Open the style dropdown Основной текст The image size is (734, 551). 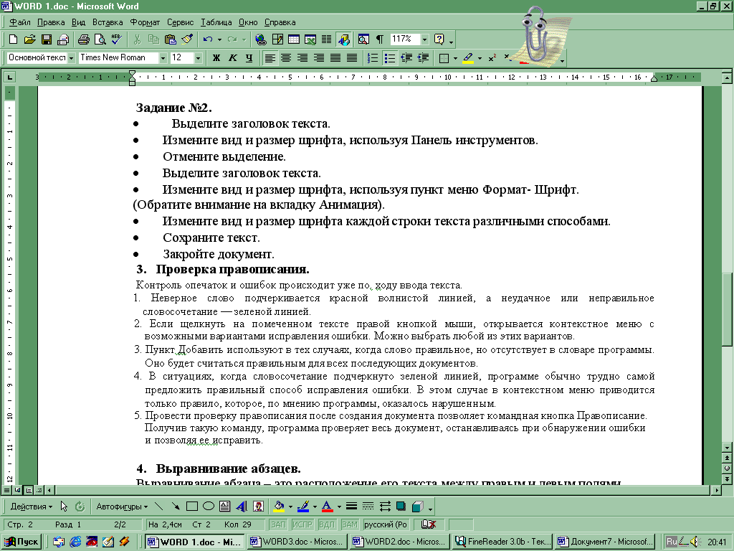[71, 57]
